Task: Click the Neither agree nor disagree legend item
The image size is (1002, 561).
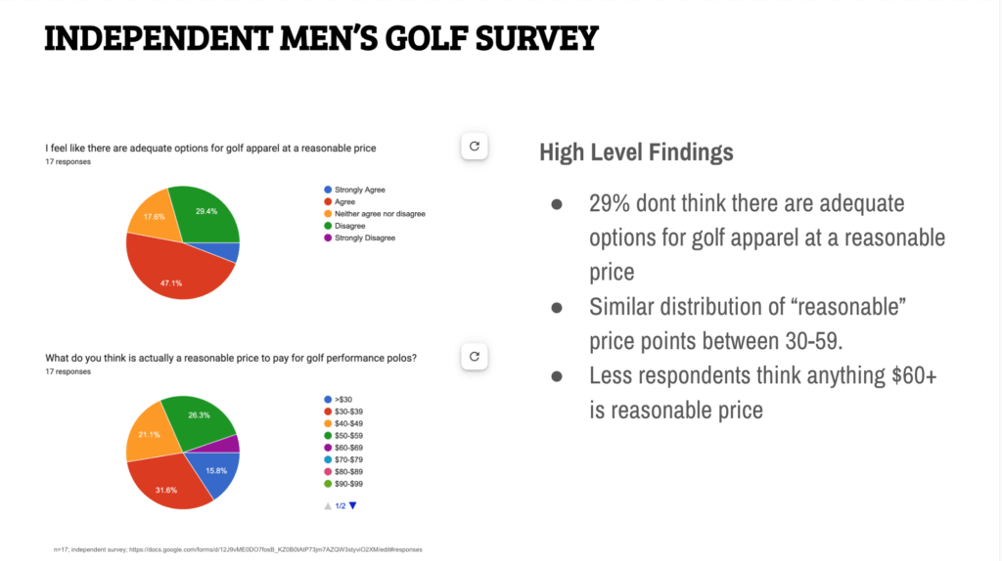Action: [x=380, y=214]
